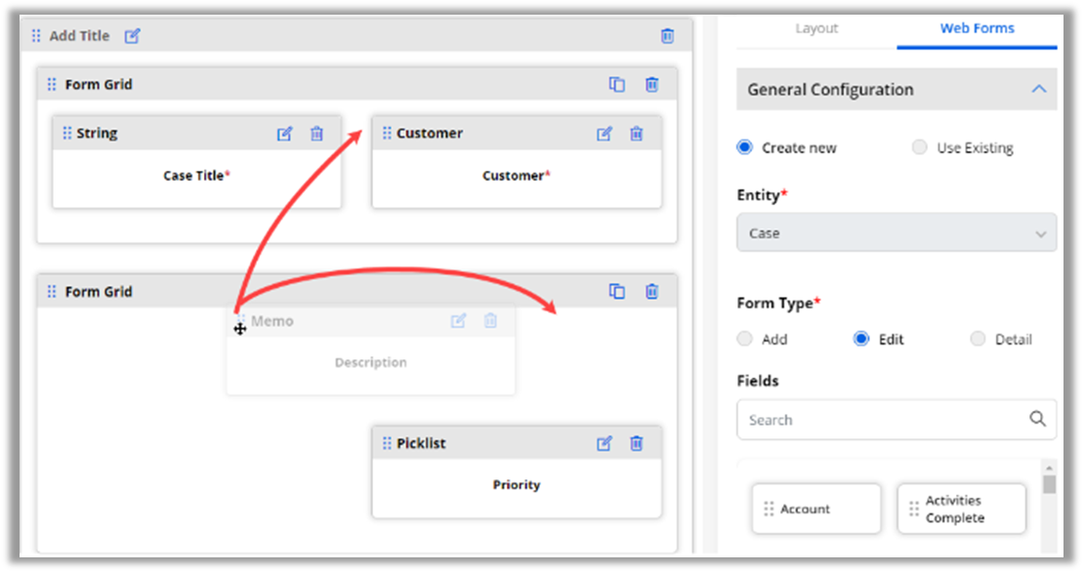Switch to the Layout tab
This screenshot has width=1084, height=572.
point(816,28)
